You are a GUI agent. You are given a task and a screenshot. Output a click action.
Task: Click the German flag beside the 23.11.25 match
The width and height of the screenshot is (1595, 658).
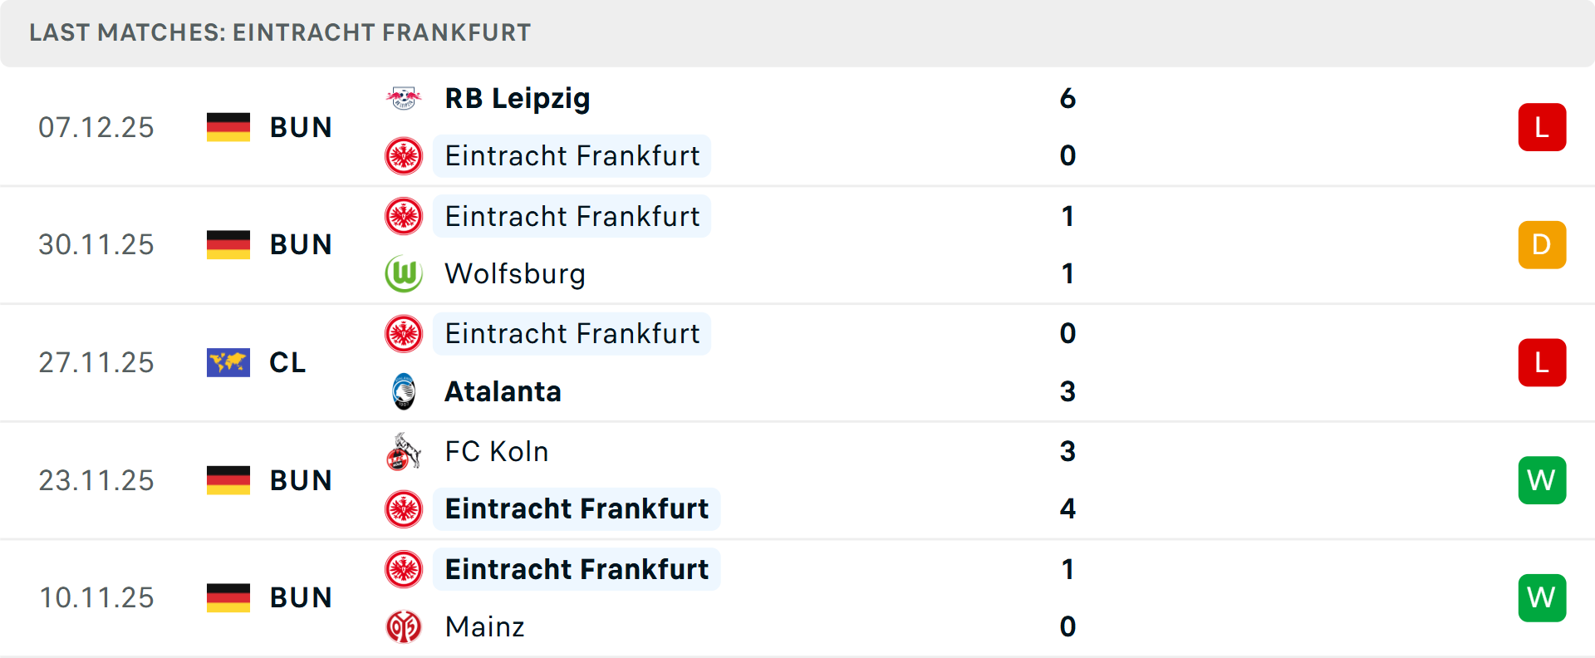click(x=228, y=479)
